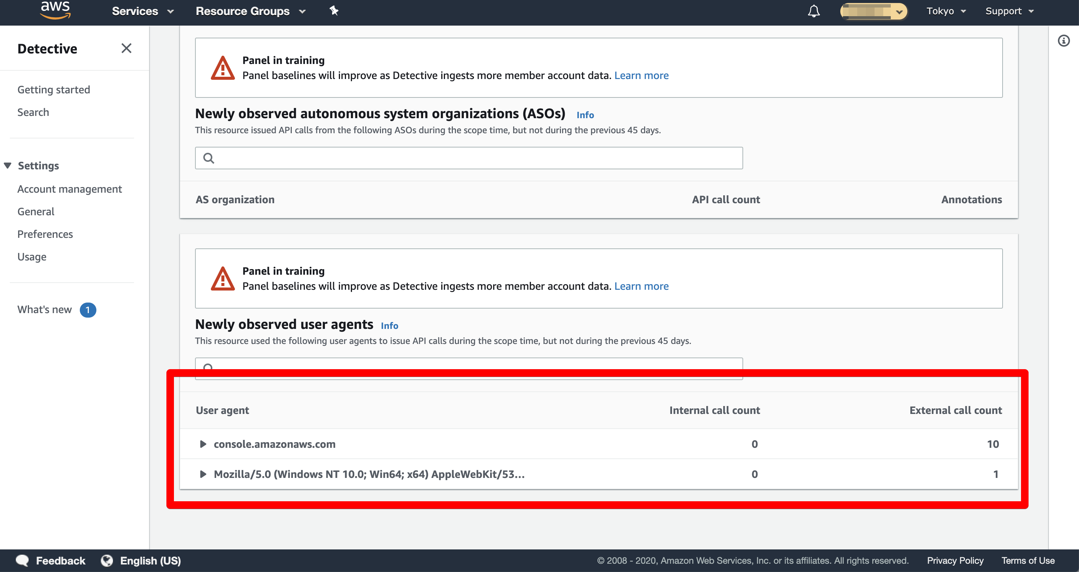Click user agents panel warning triangle icon
1079x572 pixels.
pos(223,278)
